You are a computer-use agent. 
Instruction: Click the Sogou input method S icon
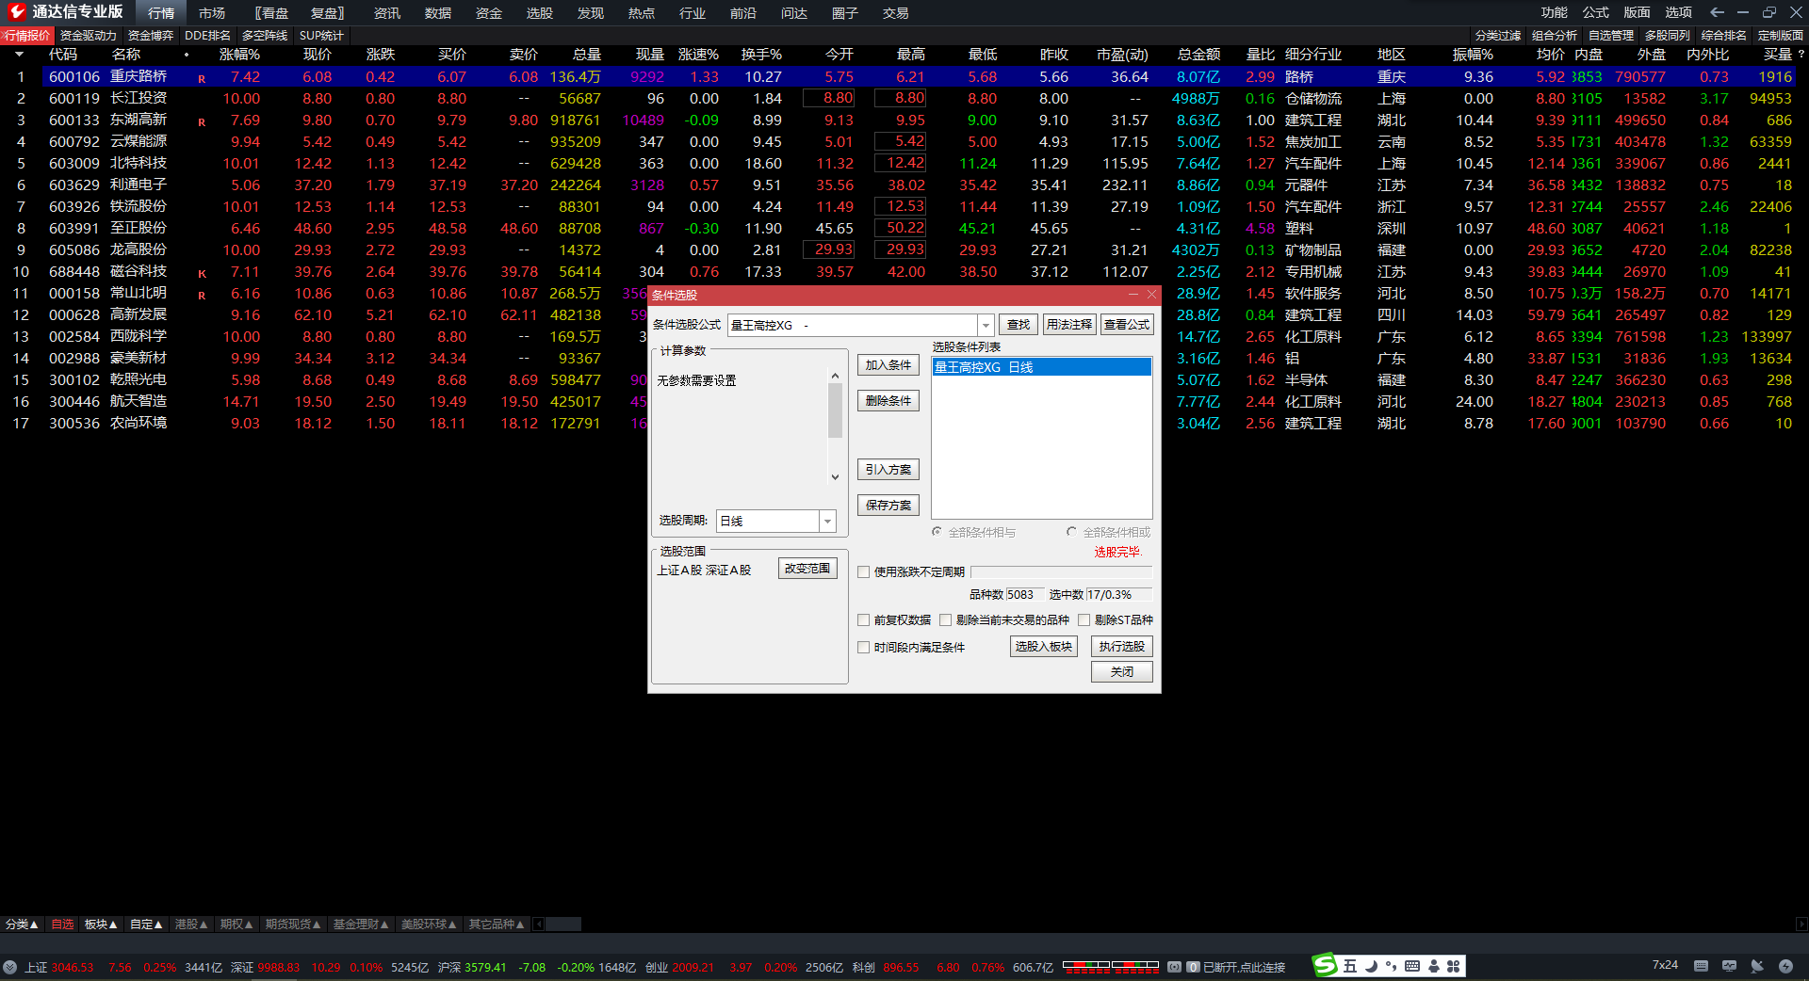[1326, 966]
